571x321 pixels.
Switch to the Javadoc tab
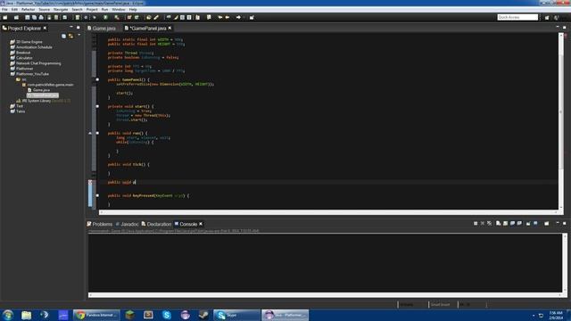(x=127, y=224)
